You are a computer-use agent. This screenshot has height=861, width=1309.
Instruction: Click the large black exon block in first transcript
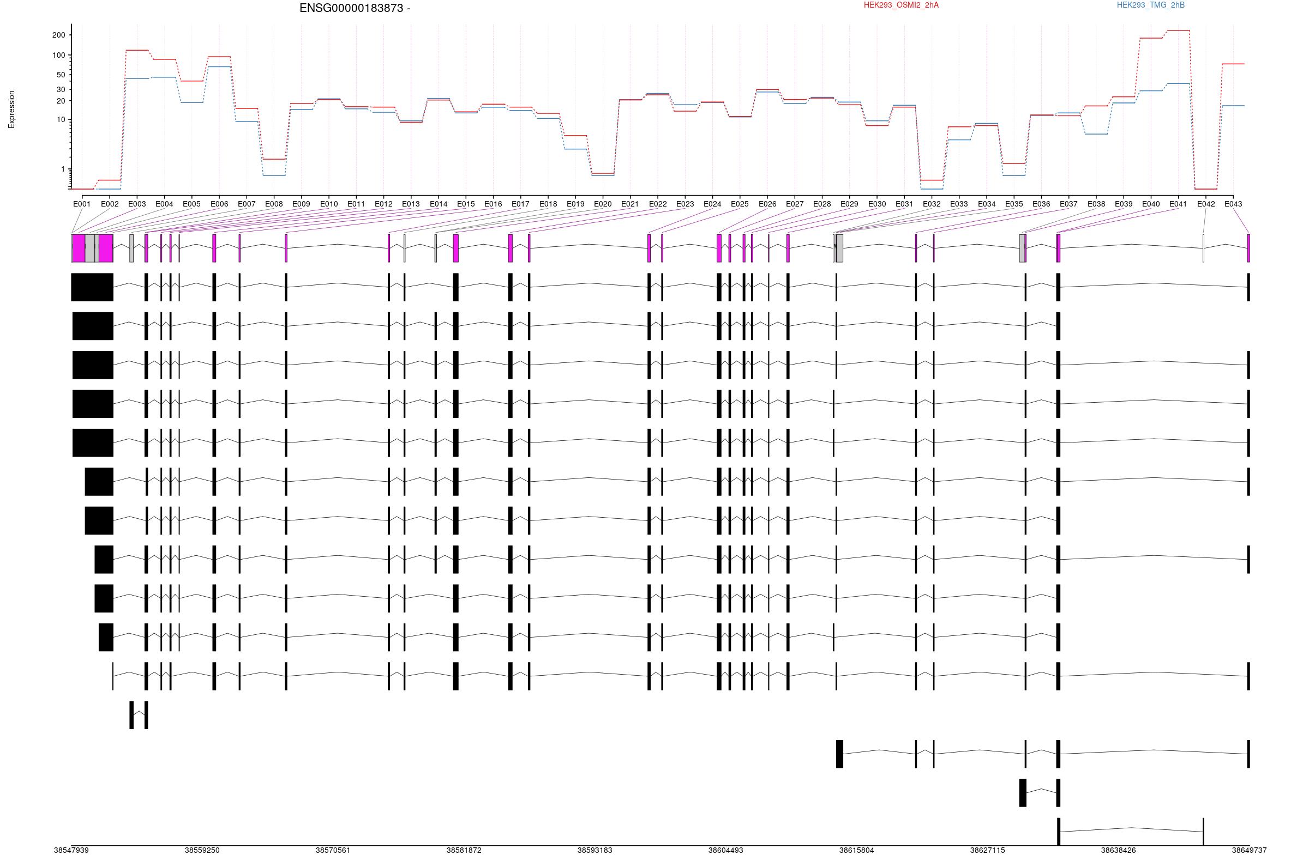coord(92,287)
